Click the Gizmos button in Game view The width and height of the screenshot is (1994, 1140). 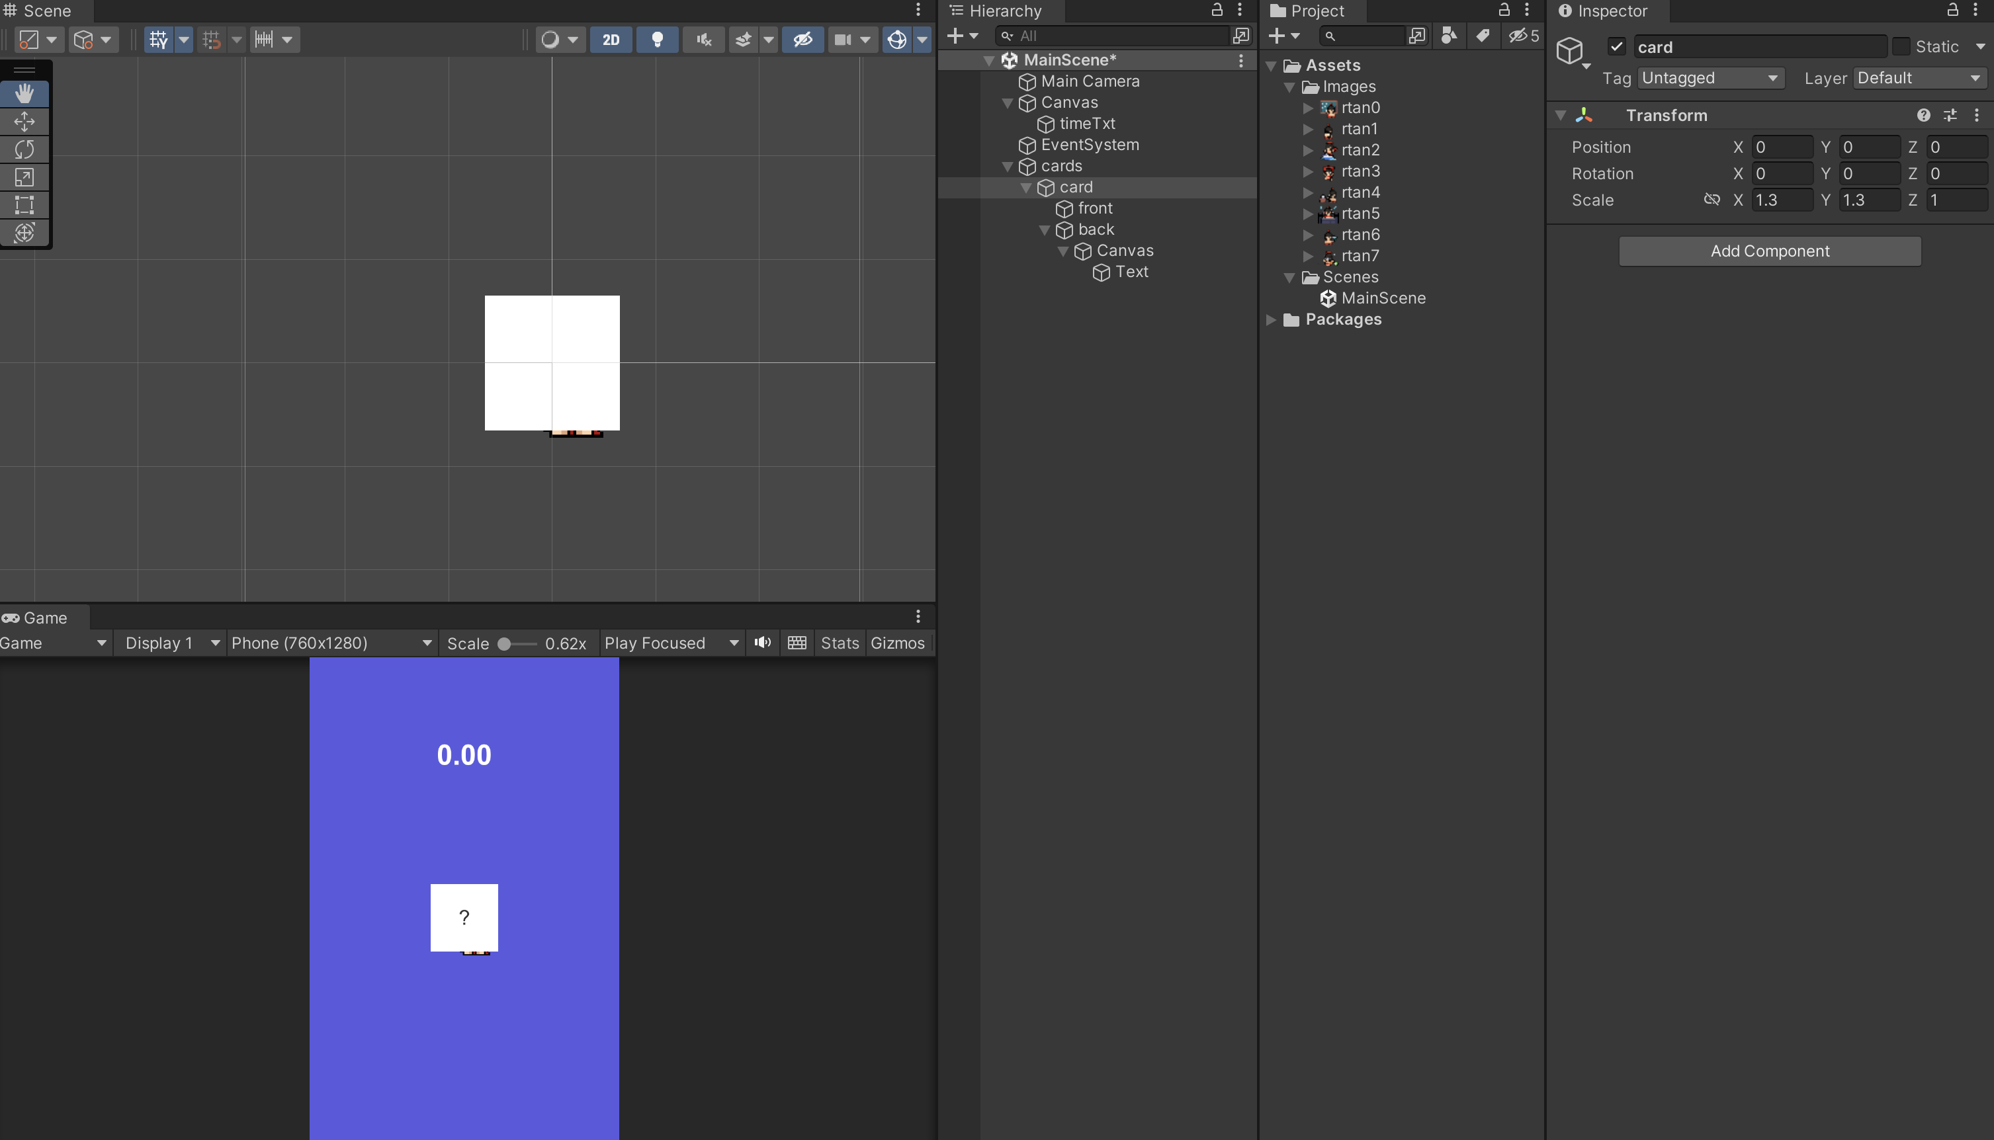point(898,643)
